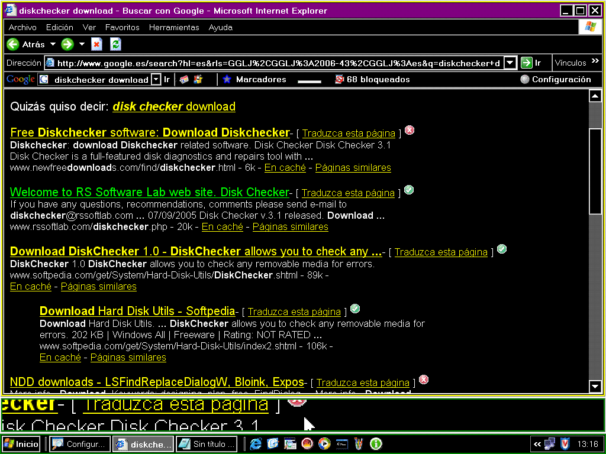
Task: Open the Favoritos menu
Action: tap(122, 27)
